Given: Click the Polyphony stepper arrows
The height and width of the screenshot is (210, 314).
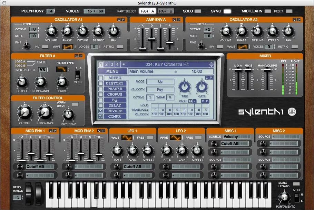Looking at the screenshot, I should point(55,11).
